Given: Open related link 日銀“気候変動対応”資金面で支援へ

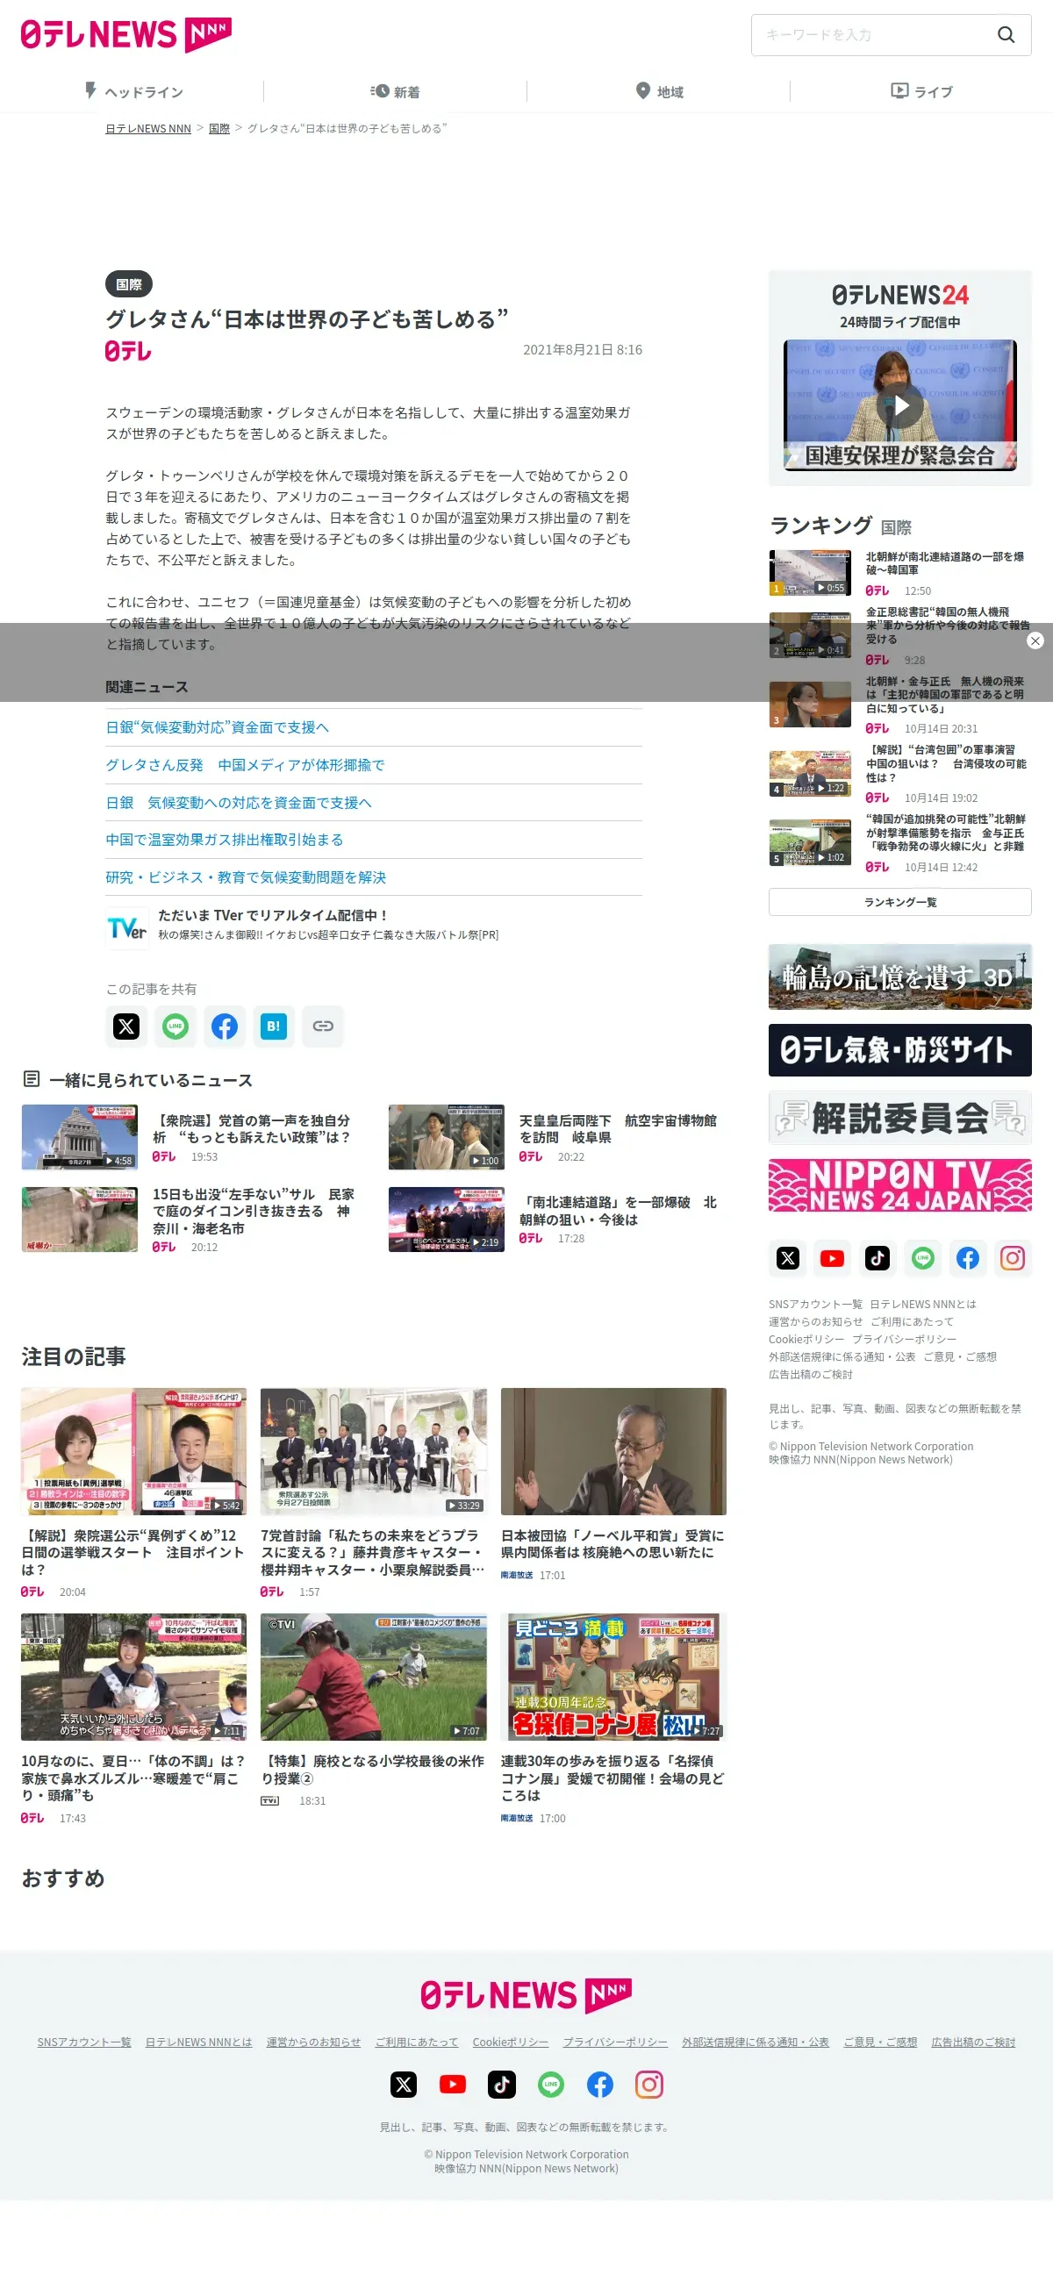Looking at the screenshot, I should pyautogui.click(x=218, y=726).
